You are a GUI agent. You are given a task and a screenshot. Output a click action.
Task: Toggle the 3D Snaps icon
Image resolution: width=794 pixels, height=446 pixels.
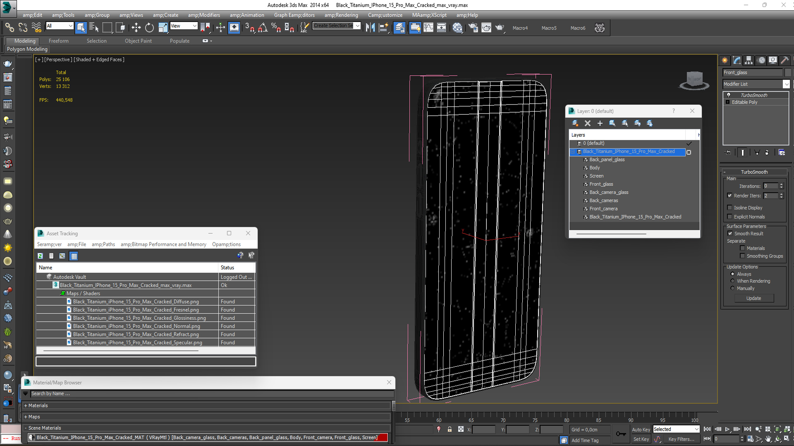pyautogui.click(x=249, y=28)
